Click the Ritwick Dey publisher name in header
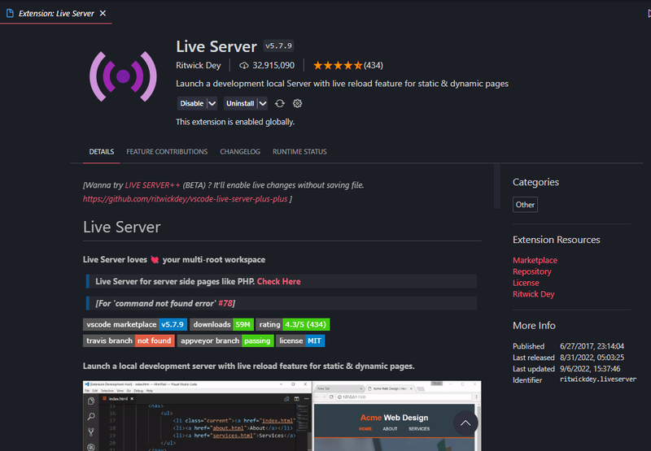This screenshot has width=651, height=451. point(198,66)
